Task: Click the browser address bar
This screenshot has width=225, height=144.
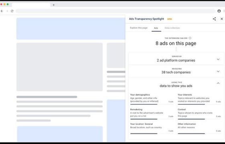Action: tap(116, 11)
